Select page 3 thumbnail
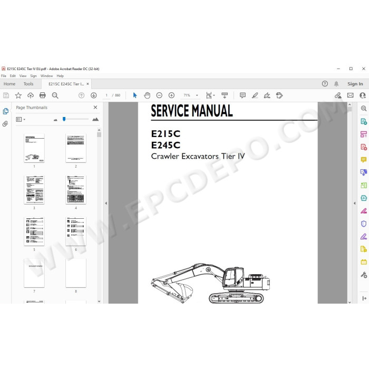The width and height of the screenshot is (369, 369). click(34, 190)
